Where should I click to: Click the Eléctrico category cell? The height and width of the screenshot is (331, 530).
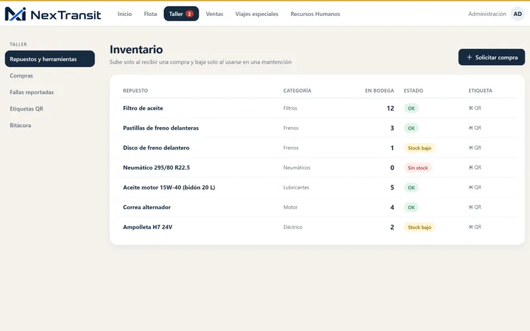(x=293, y=227)
